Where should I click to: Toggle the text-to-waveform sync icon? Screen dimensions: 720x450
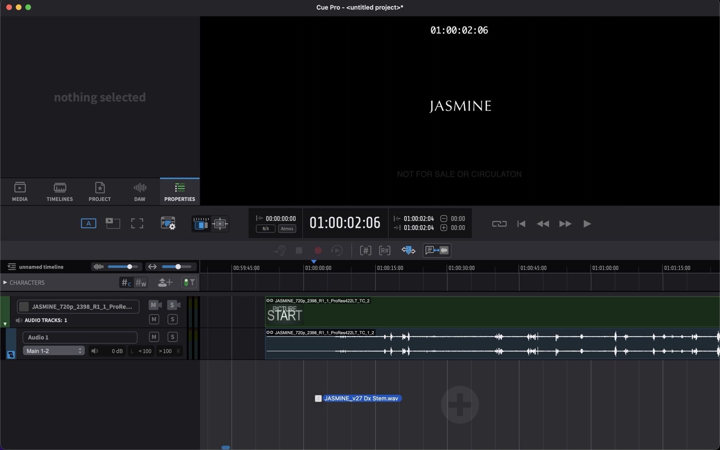[437, 250]
